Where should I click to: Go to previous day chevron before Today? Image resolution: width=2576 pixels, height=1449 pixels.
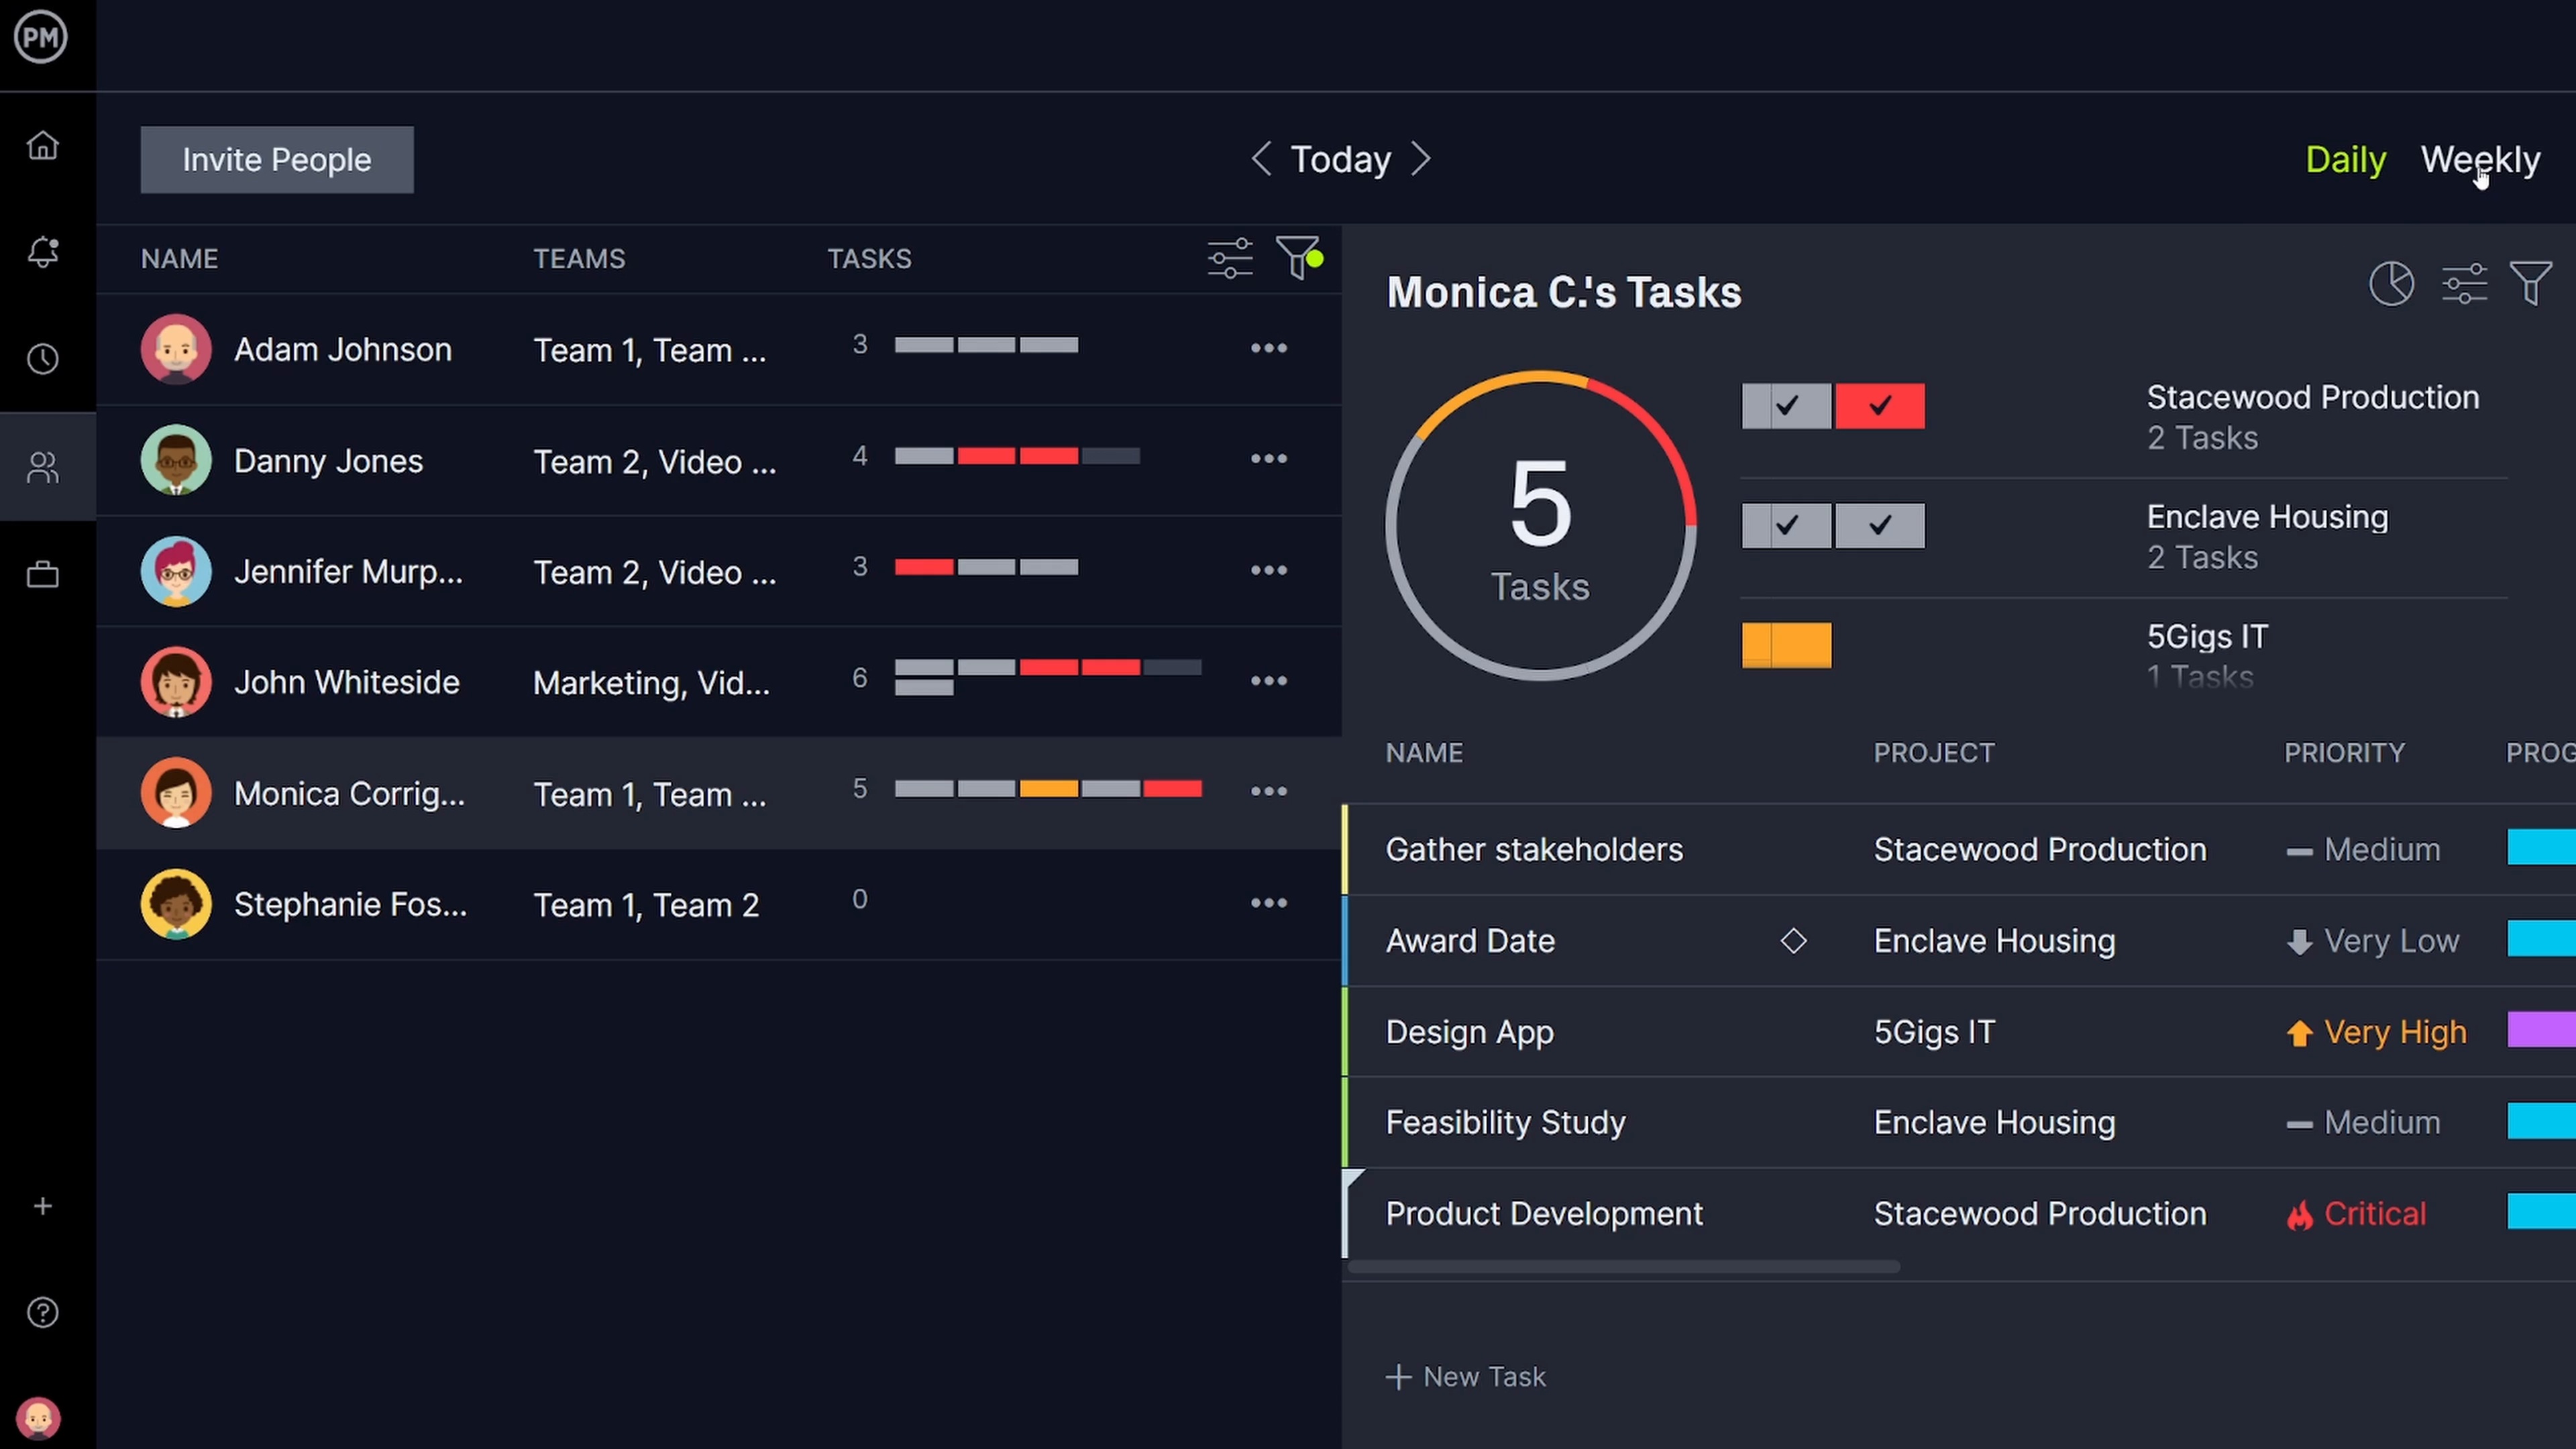pyautogui.click(x=1261, y=159)
